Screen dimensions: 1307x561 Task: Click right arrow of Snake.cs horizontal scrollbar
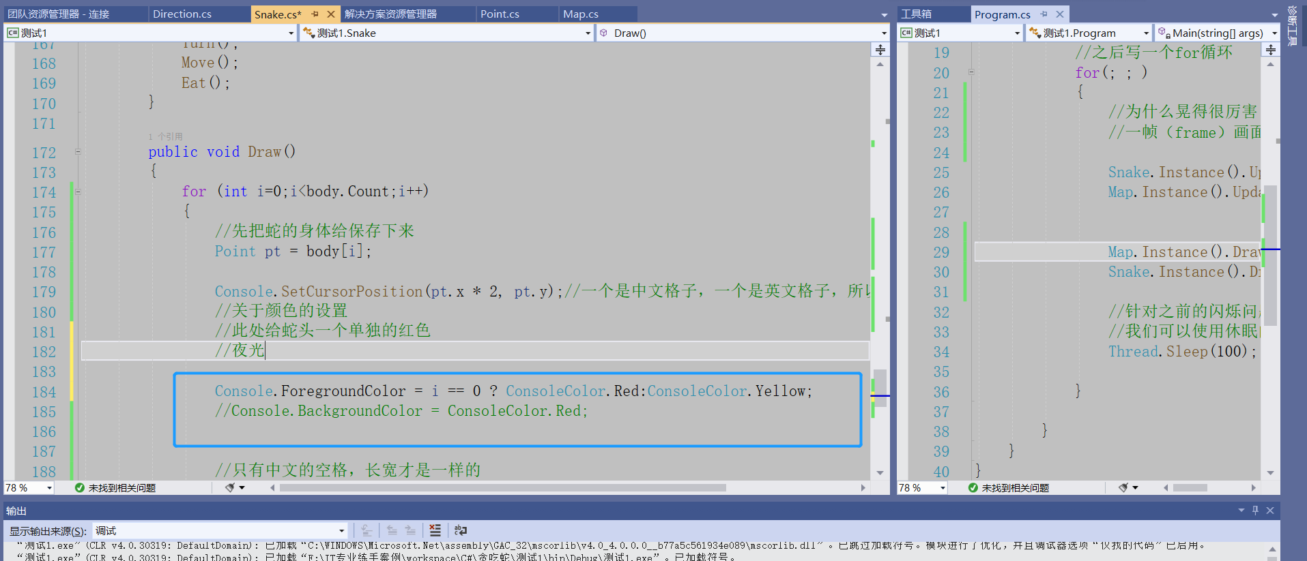(863, 488)
